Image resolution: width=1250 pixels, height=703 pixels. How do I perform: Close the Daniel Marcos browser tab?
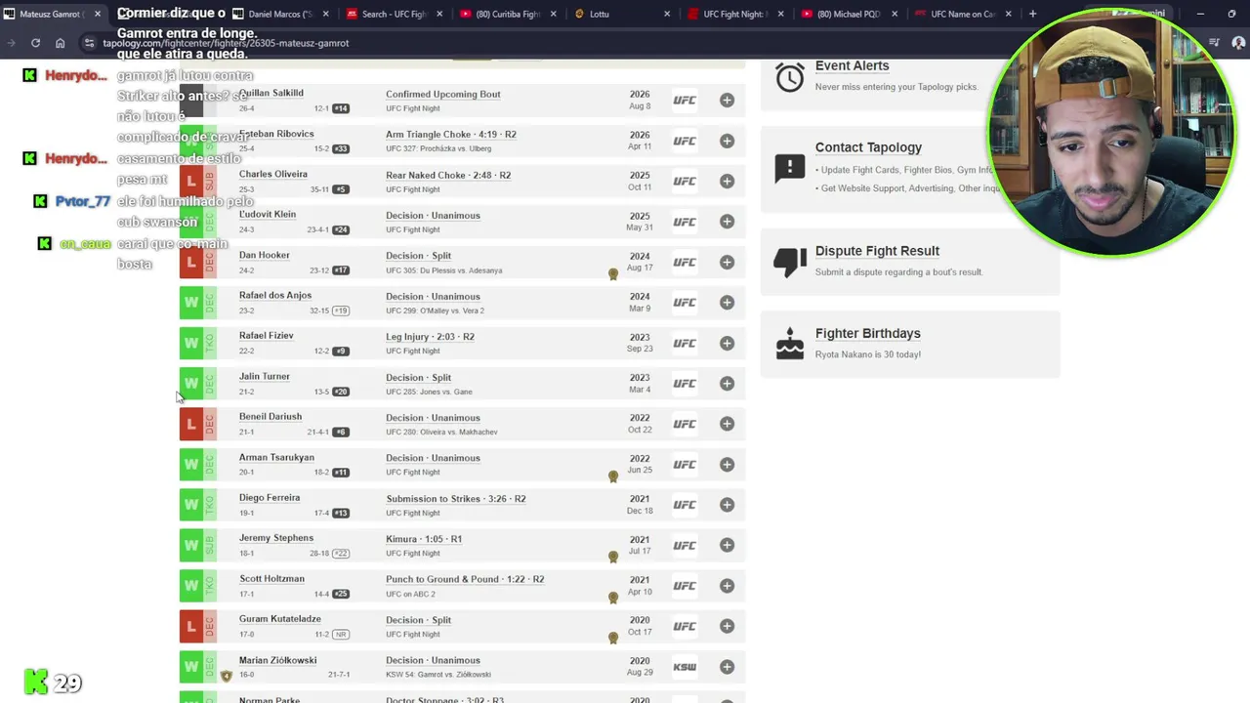(x=325, y=14)
